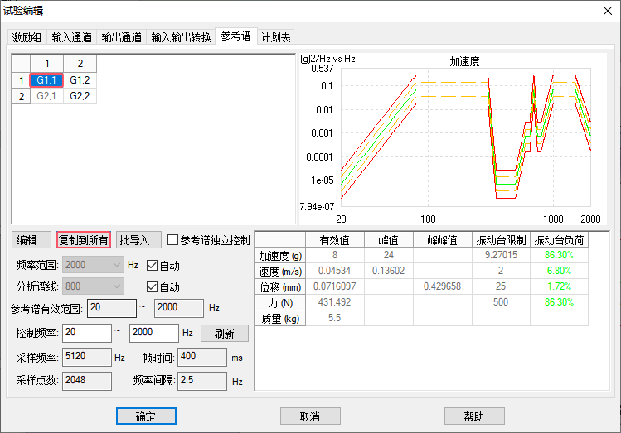The image size is (621, 433).
Task: Click the 编辑... button
Action: [x=32, y=241]
